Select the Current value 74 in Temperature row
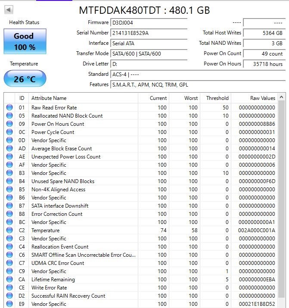This screenshot has width=289, height=308. (x=163, y=230)
